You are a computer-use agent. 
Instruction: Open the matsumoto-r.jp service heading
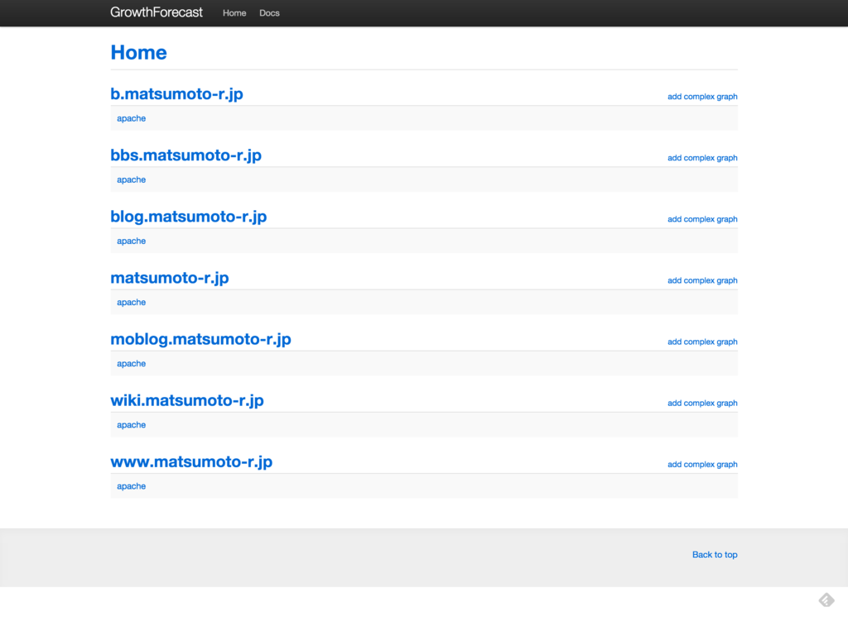tap(170, 278)
